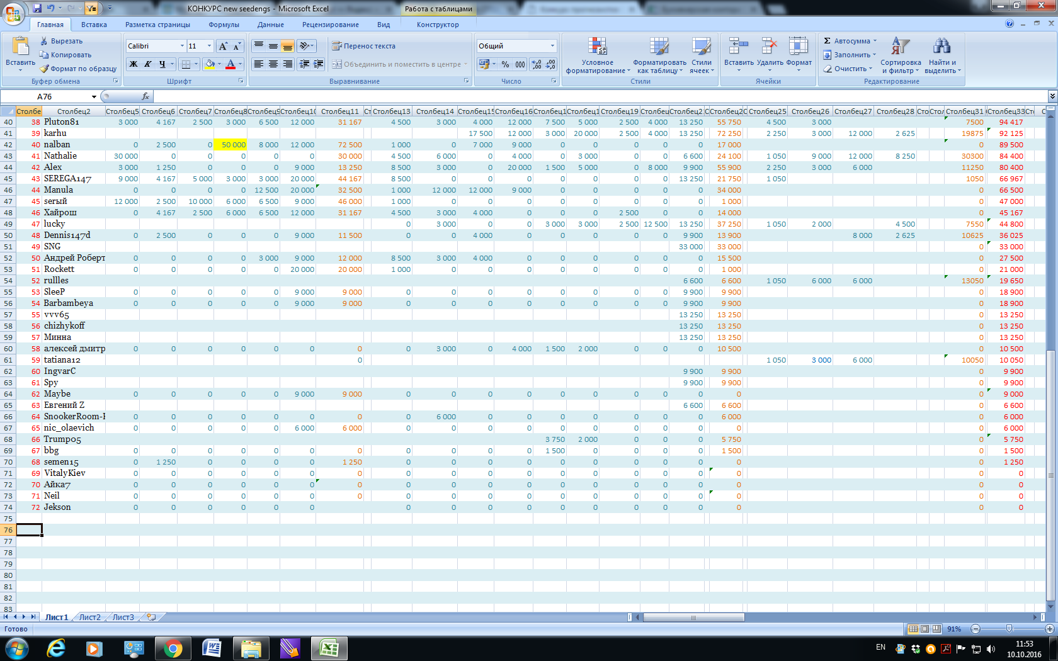Click the Cut scissors icon
1058x661 pixels.
pyautogui.click(x=44, y=41)
